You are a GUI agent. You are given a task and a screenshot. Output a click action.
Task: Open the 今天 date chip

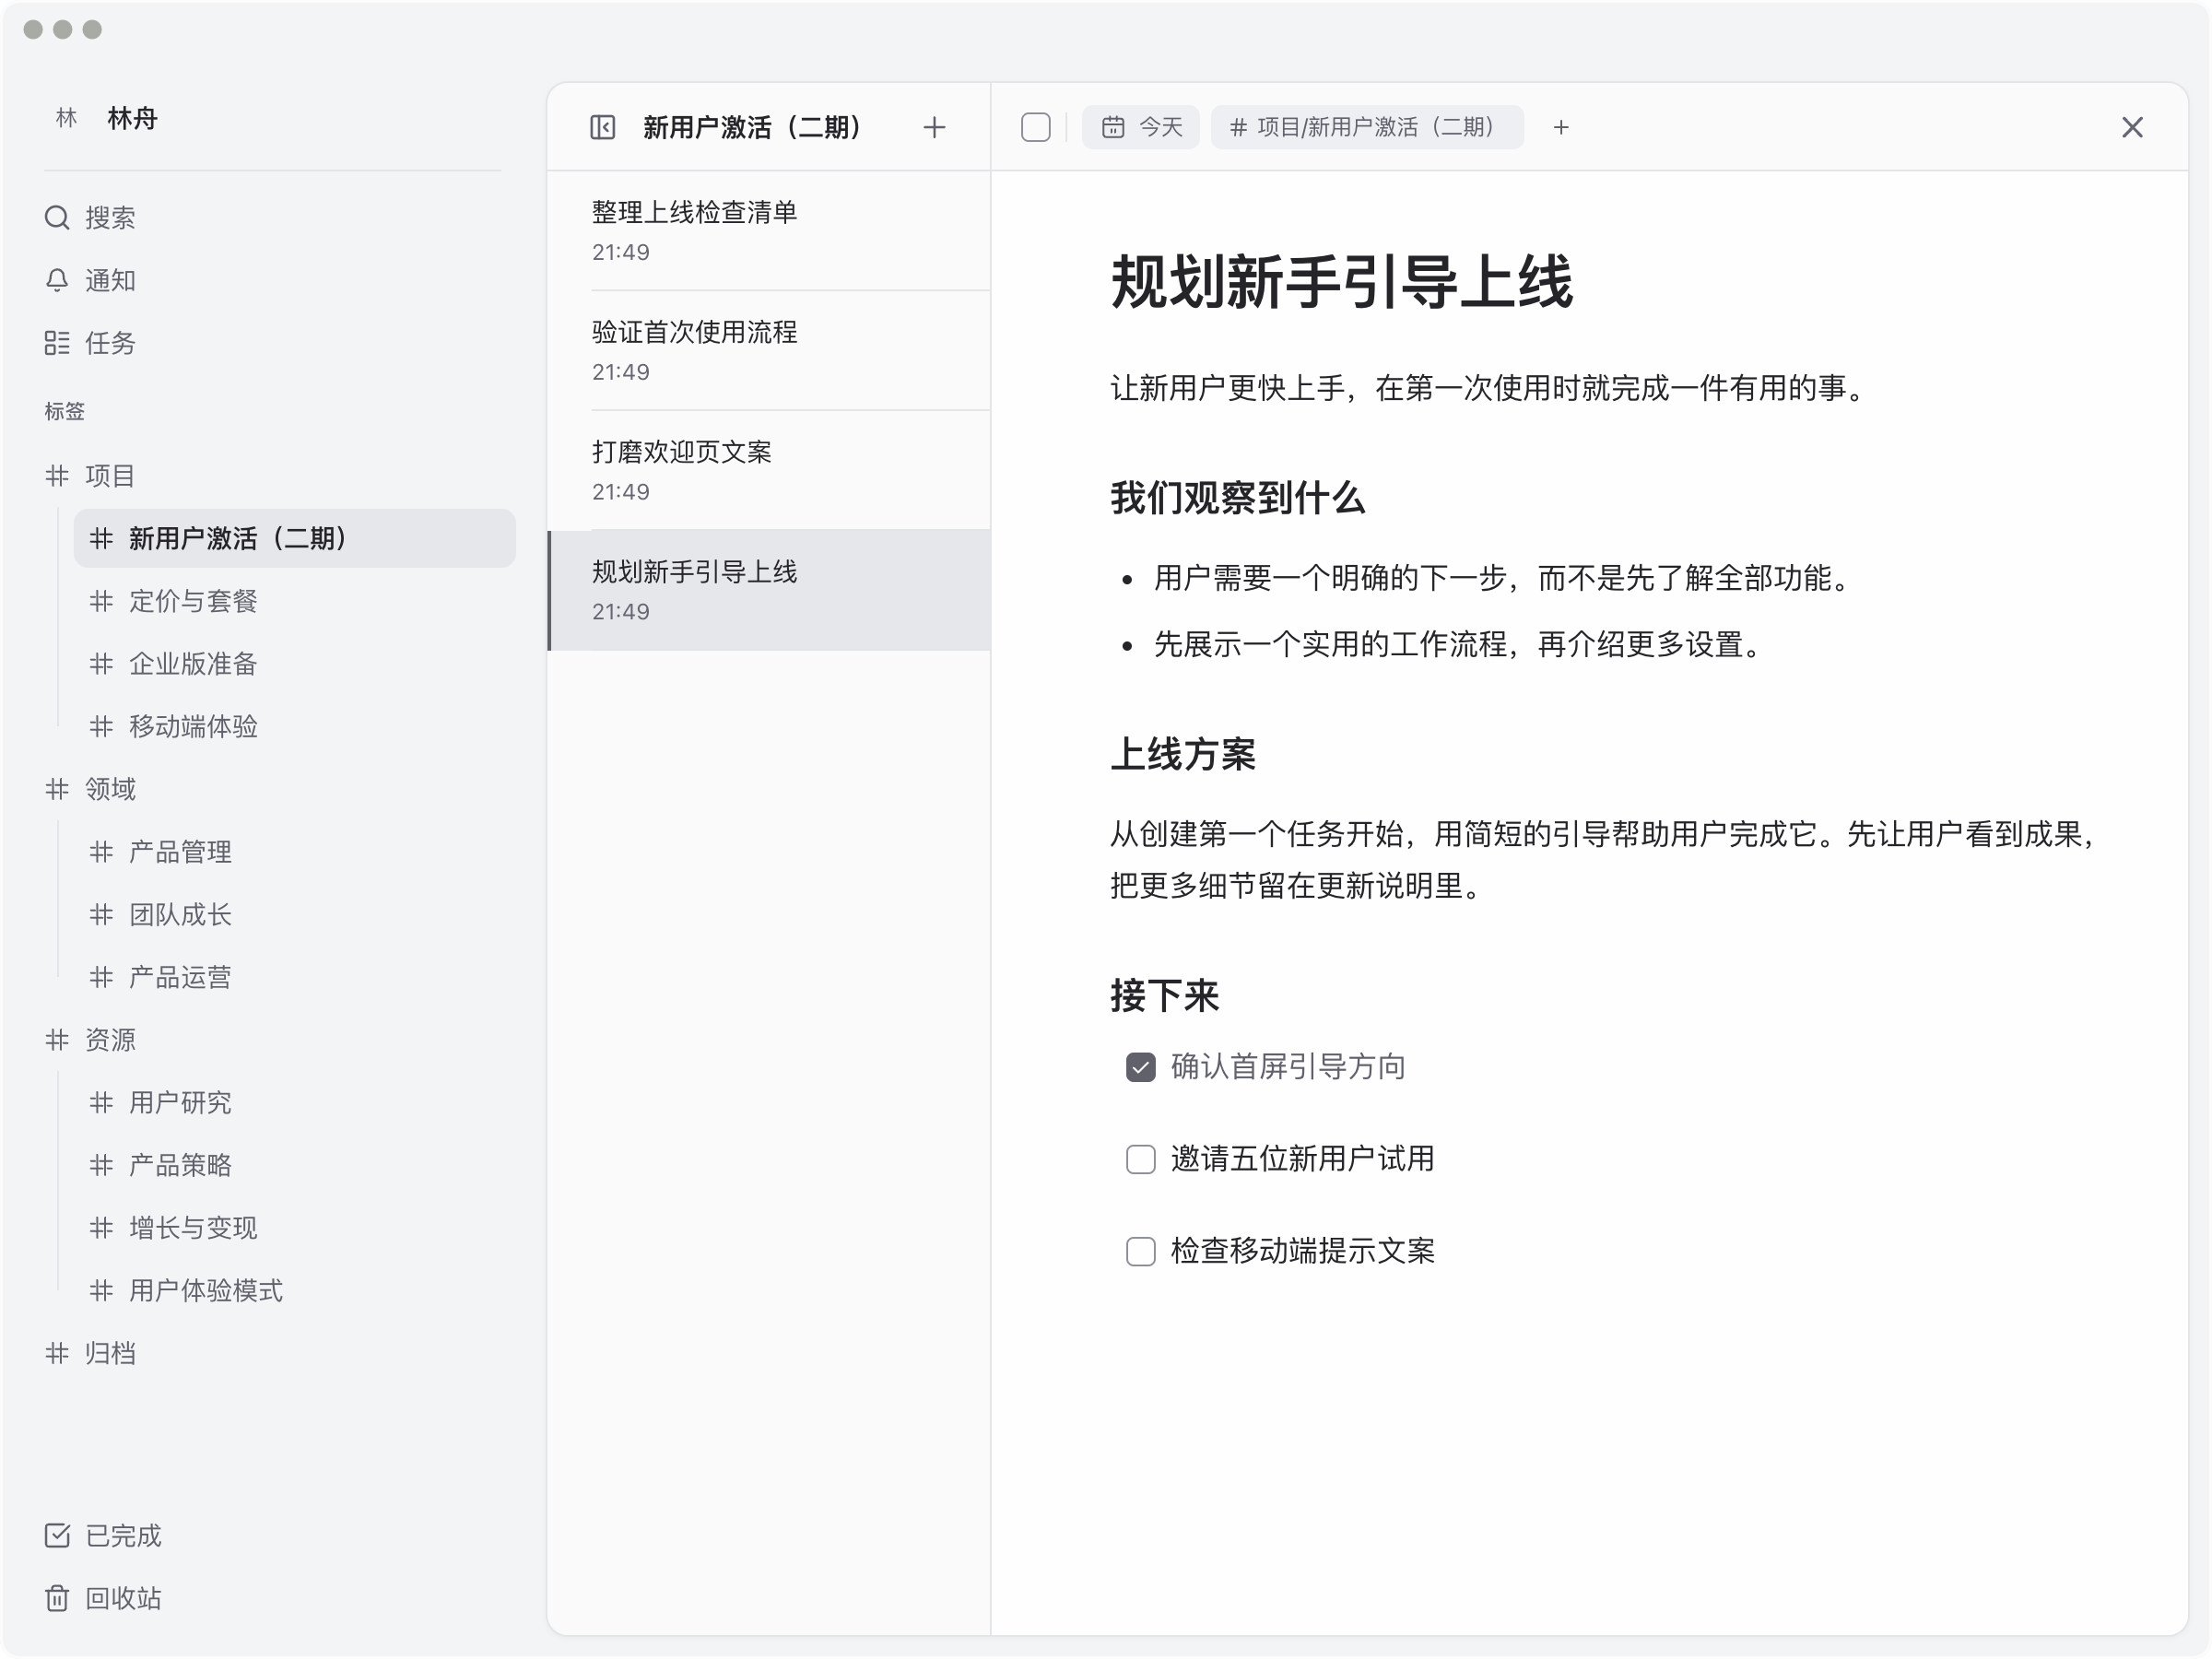[x=1141, y=127]
